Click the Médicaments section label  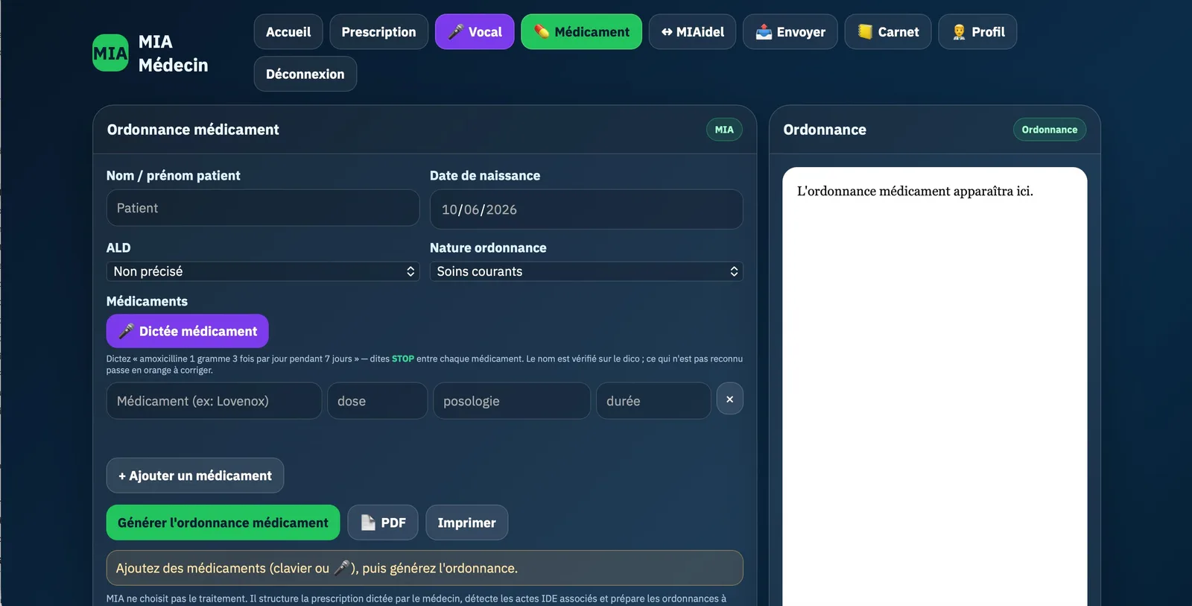coord(147,301)
